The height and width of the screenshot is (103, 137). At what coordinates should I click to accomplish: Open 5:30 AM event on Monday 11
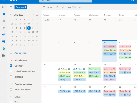(x=64, y=72)
